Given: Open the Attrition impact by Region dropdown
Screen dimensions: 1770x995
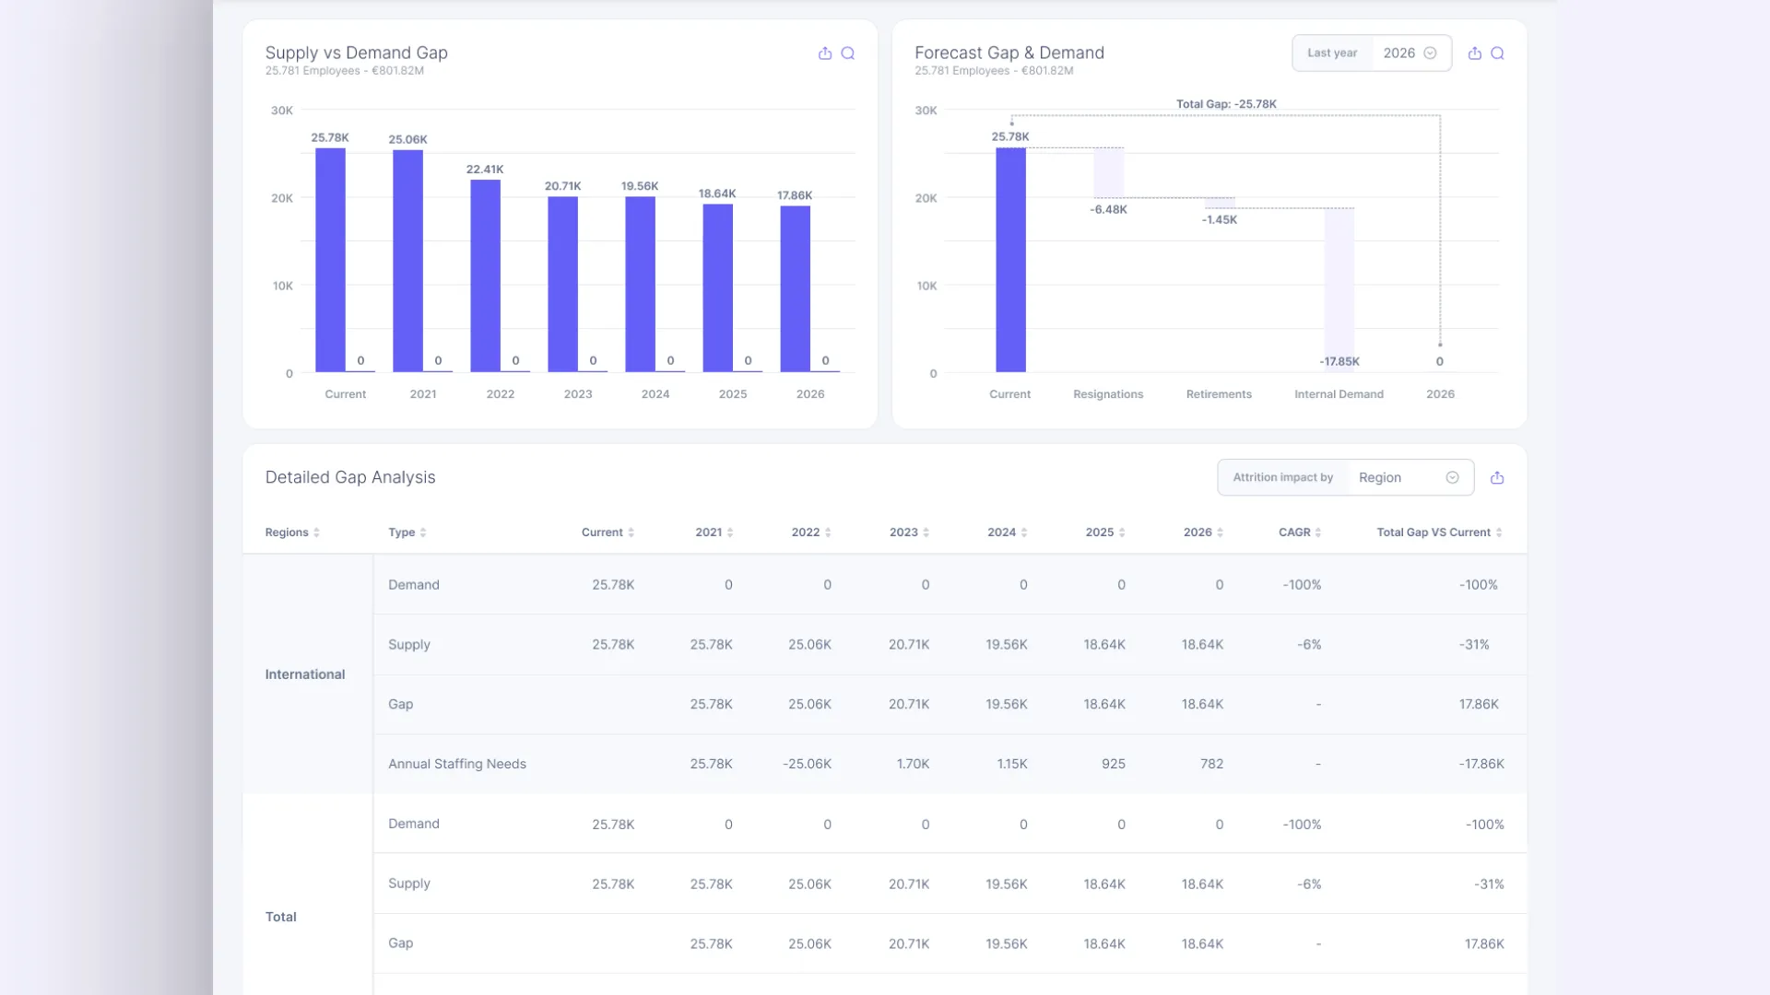Looking at the screenshot, I should (x=1346, y=477).
